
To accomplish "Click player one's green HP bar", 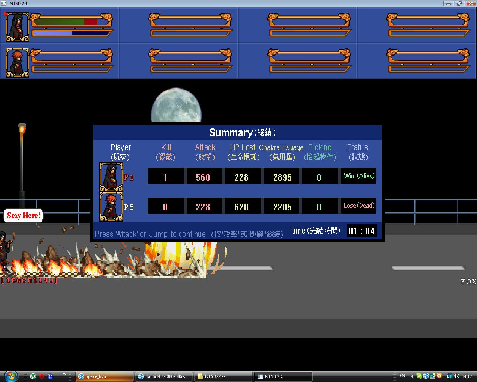I will [59, 22].
